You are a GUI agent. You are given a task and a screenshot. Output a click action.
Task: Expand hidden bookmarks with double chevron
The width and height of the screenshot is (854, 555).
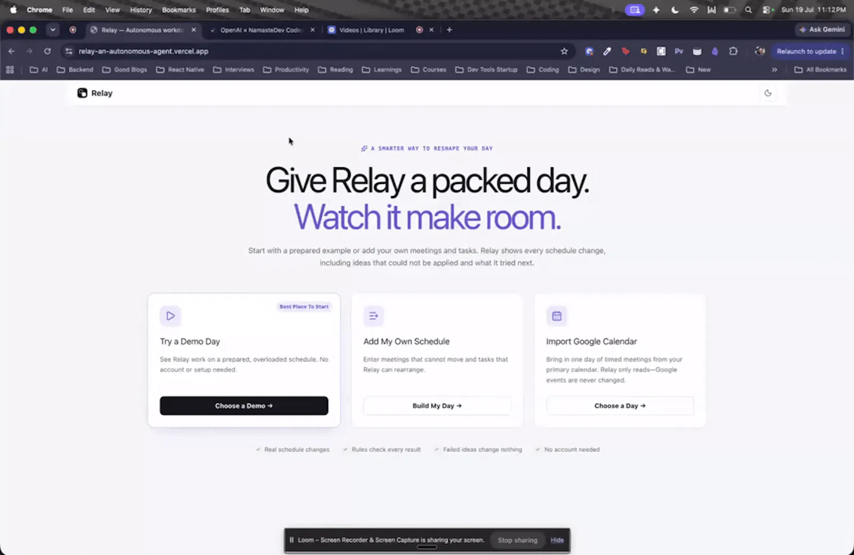click(x=774, y=70)
